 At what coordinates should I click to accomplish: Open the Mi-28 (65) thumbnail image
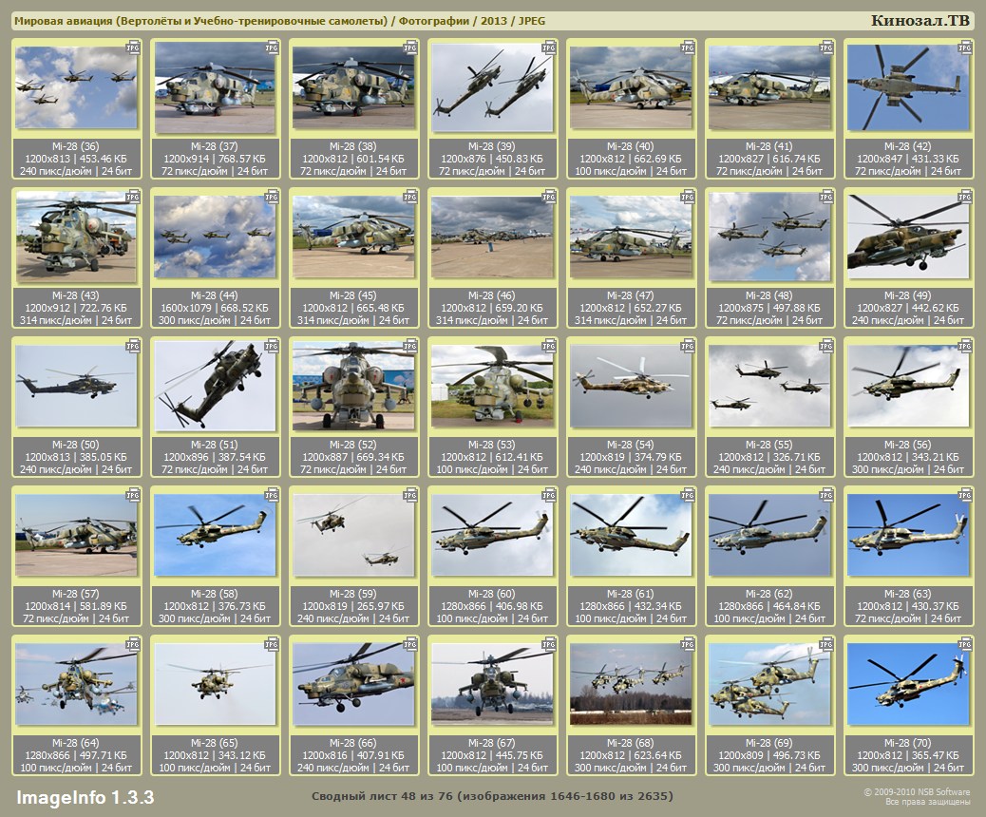(215, 684)
